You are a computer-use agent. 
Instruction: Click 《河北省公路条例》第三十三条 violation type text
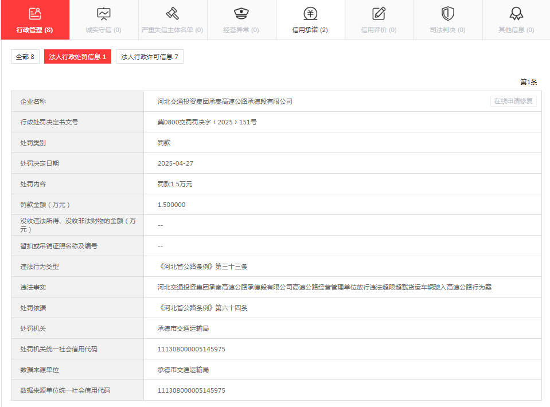pos(202,267)
